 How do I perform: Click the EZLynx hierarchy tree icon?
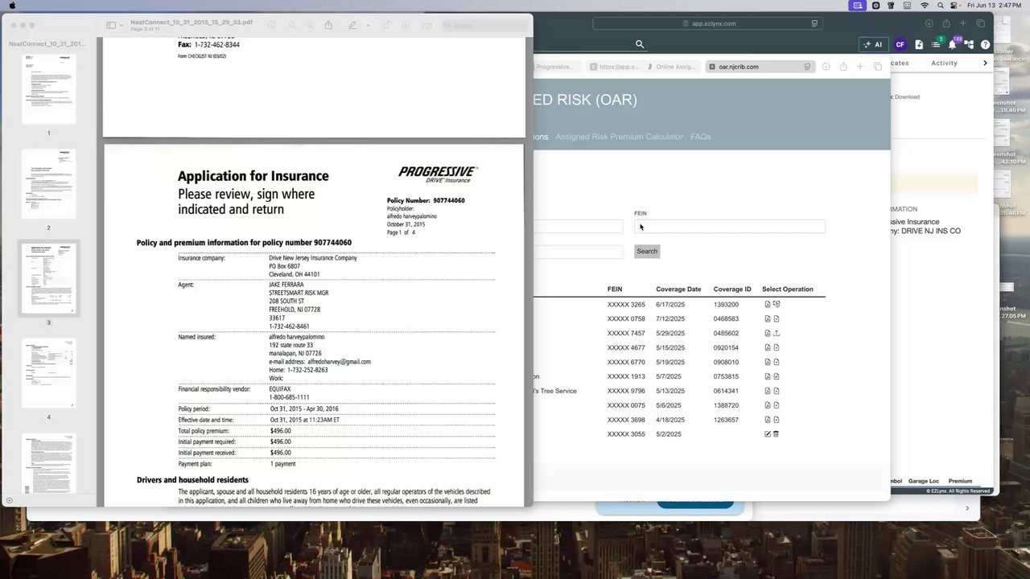(969, 45)
